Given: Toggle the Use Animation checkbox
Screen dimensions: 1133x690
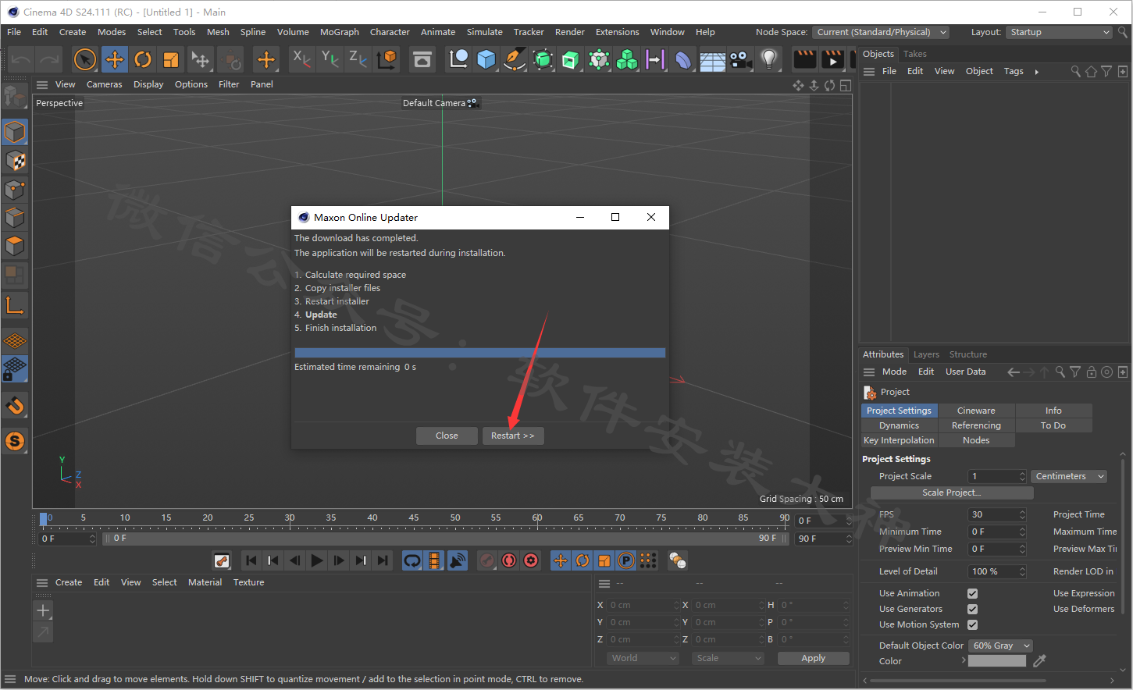Looking at the screenshot, I should pyautogui.click(x=972, y=593).
